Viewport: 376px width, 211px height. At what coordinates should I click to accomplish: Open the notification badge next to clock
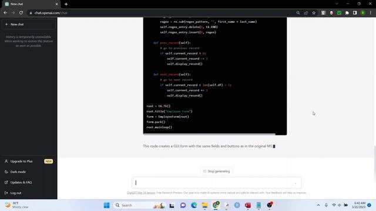pos(370,205)
